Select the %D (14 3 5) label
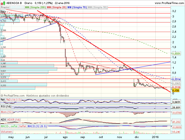Screen dimensions: 185x140 [14, 100]
